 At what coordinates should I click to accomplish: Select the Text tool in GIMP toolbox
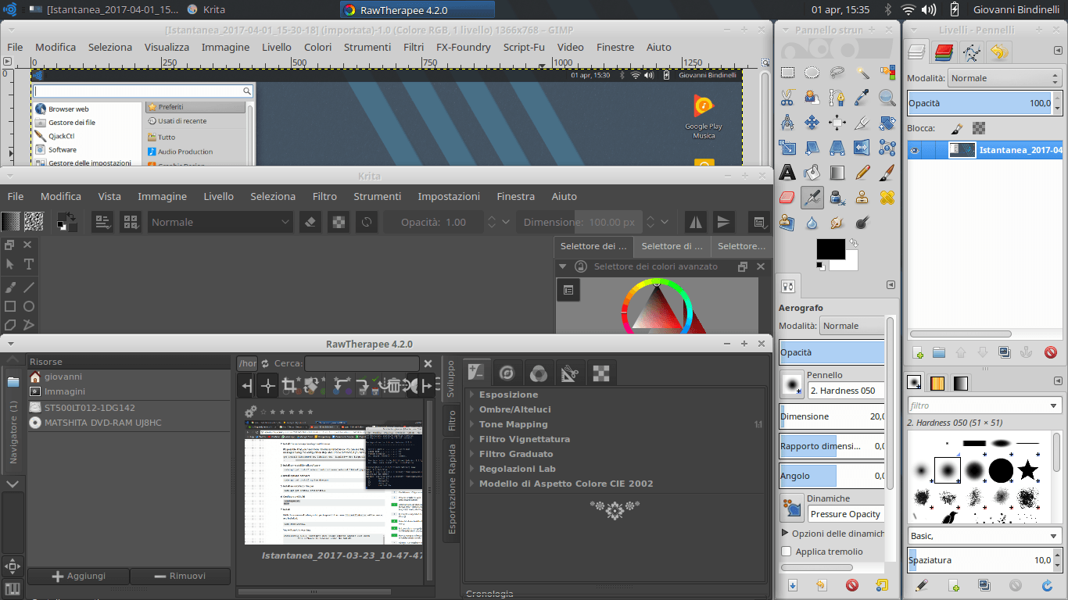click(x=787, y=173)
